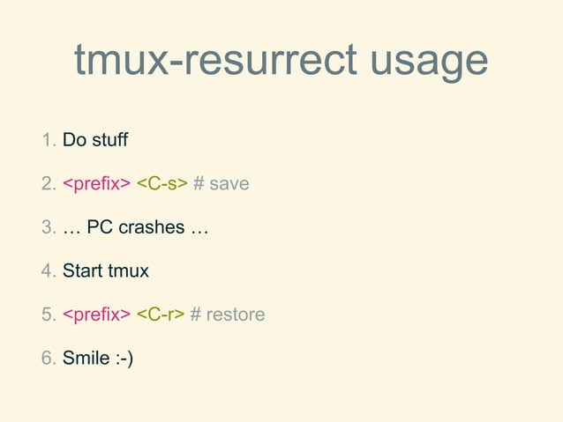Click the list number 4
The width and height of the screenshot is (563, 422).
coord(49,270)
